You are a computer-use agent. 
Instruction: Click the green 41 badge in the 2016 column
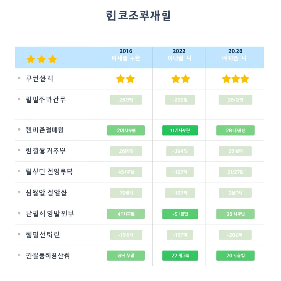click(126, 214)
